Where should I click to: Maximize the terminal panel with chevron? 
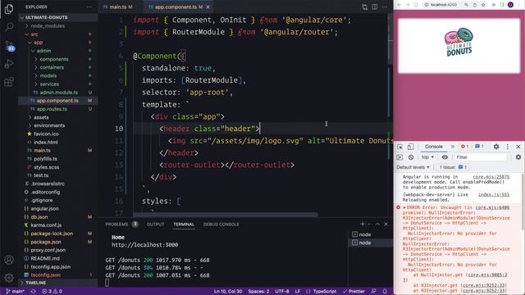point(377,224)
